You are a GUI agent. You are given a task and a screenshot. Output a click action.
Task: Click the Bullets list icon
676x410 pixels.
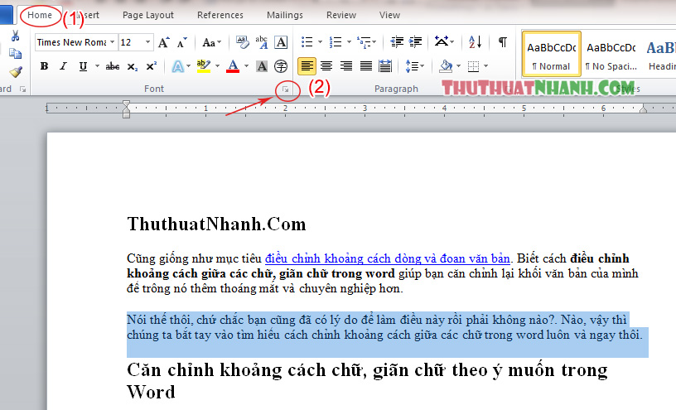(x=307, y=41)
